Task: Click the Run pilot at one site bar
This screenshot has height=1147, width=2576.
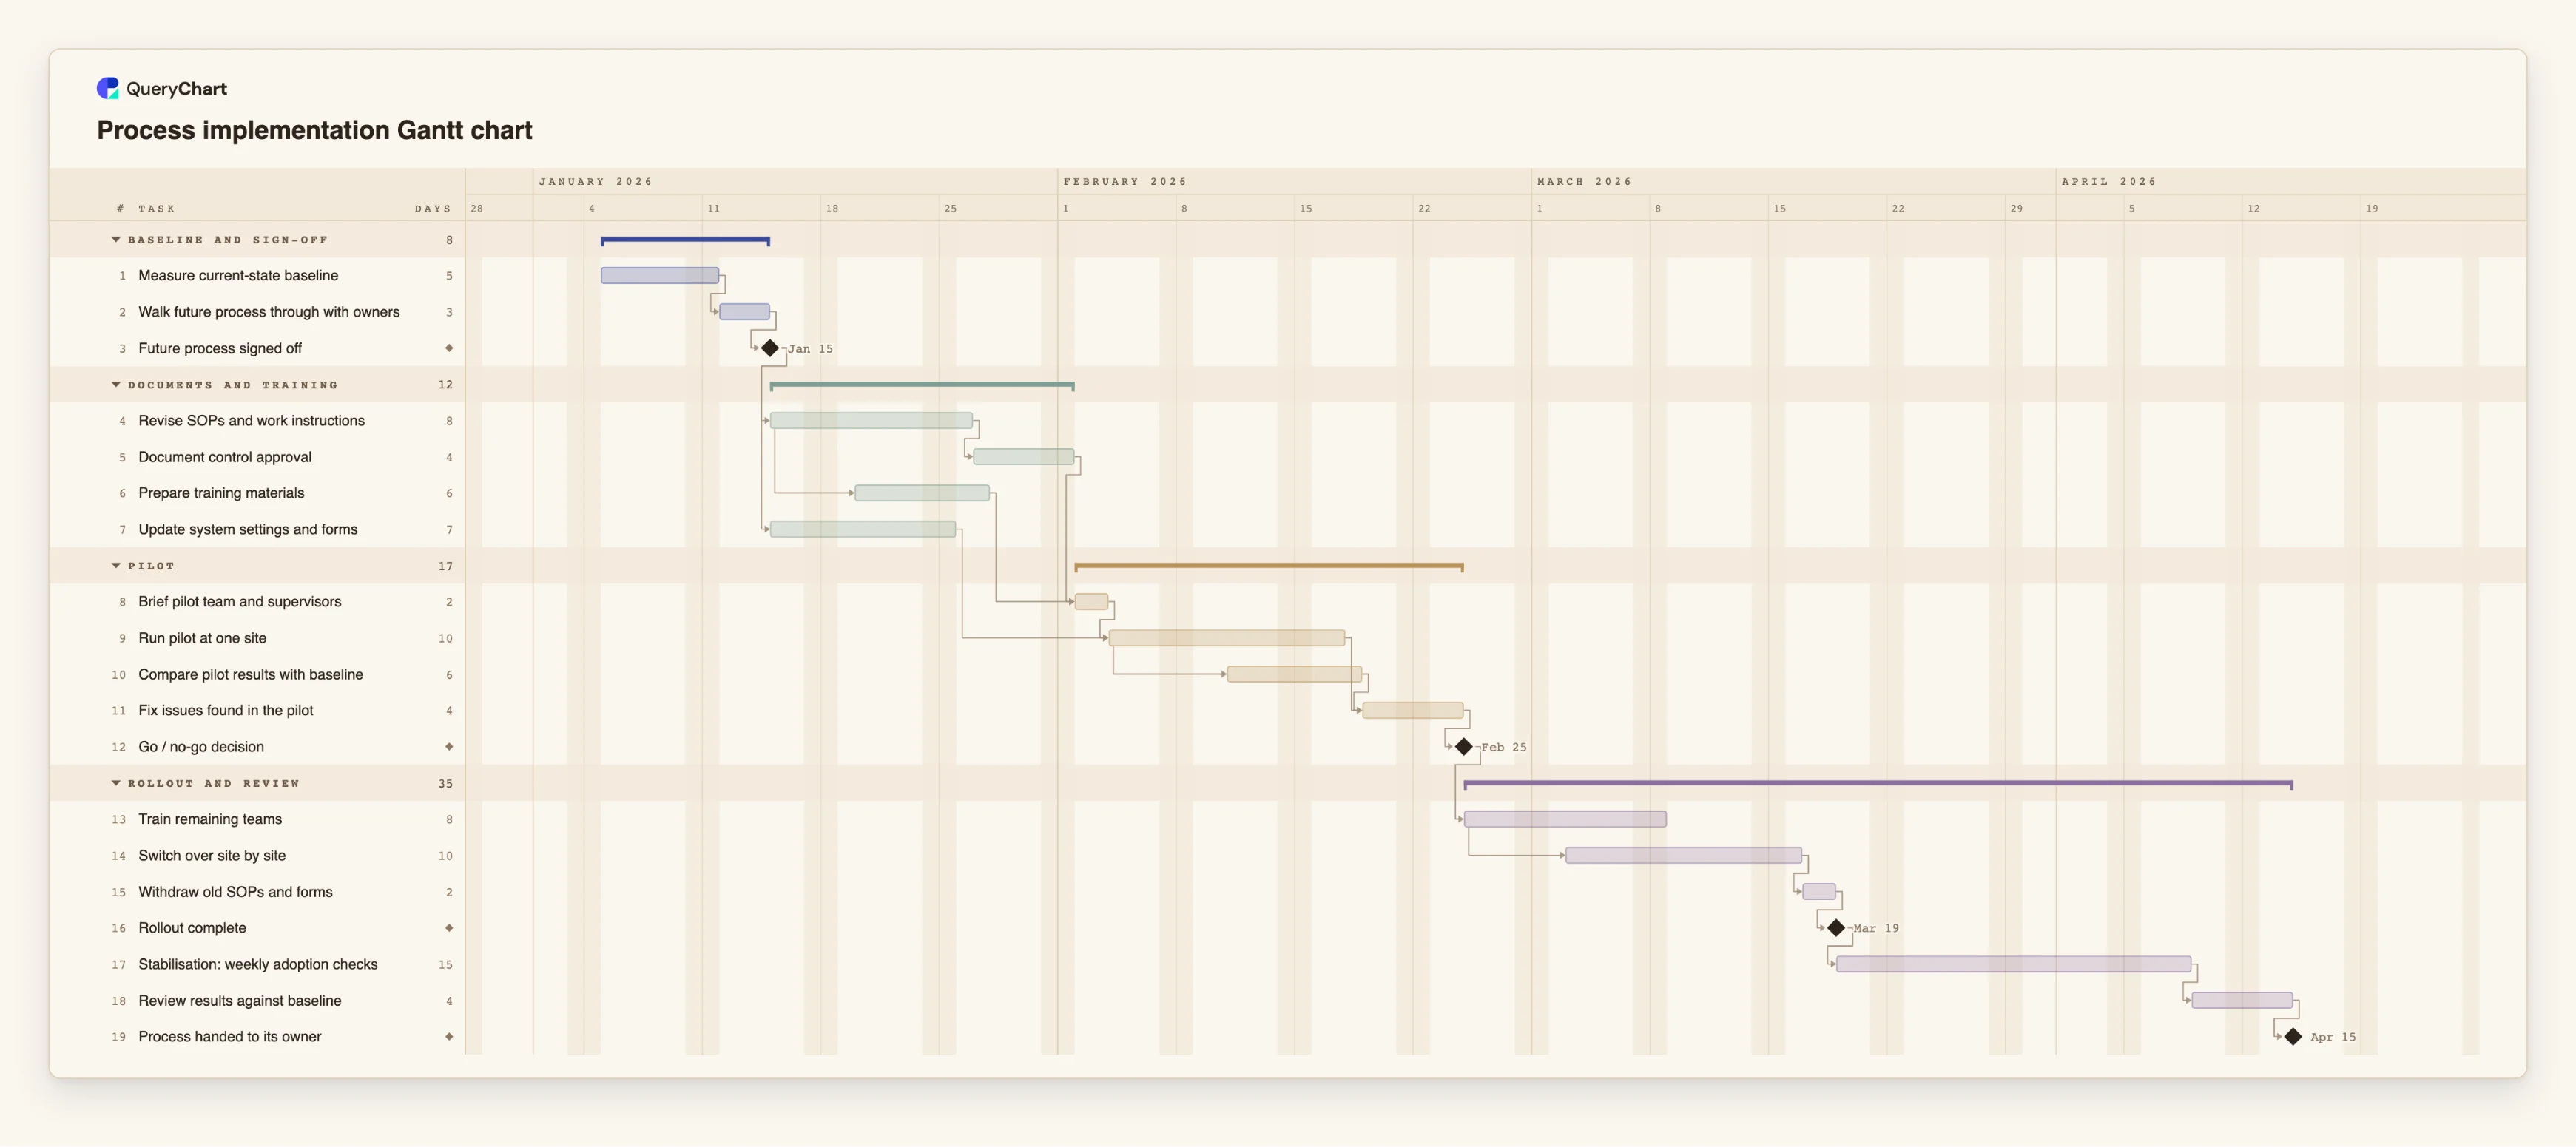Action: pyautogui.click(x=1227, y=638)
